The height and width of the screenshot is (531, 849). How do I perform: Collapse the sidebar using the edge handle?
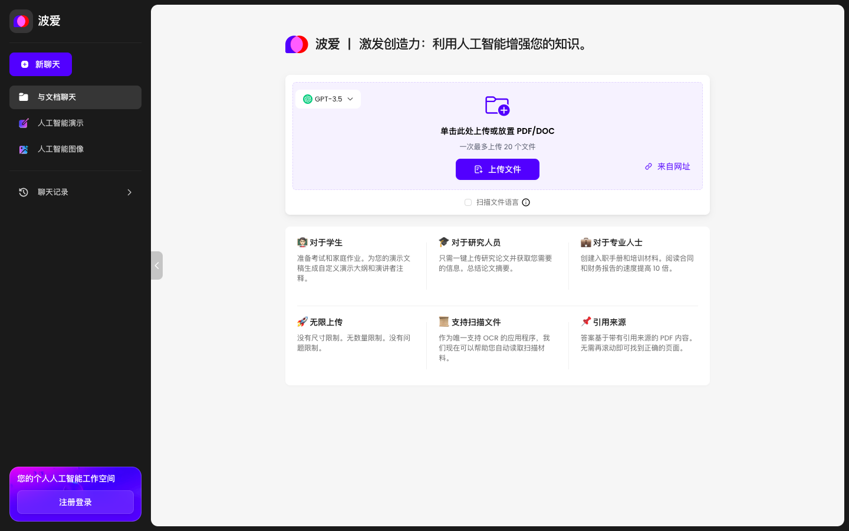coord(157,265)
